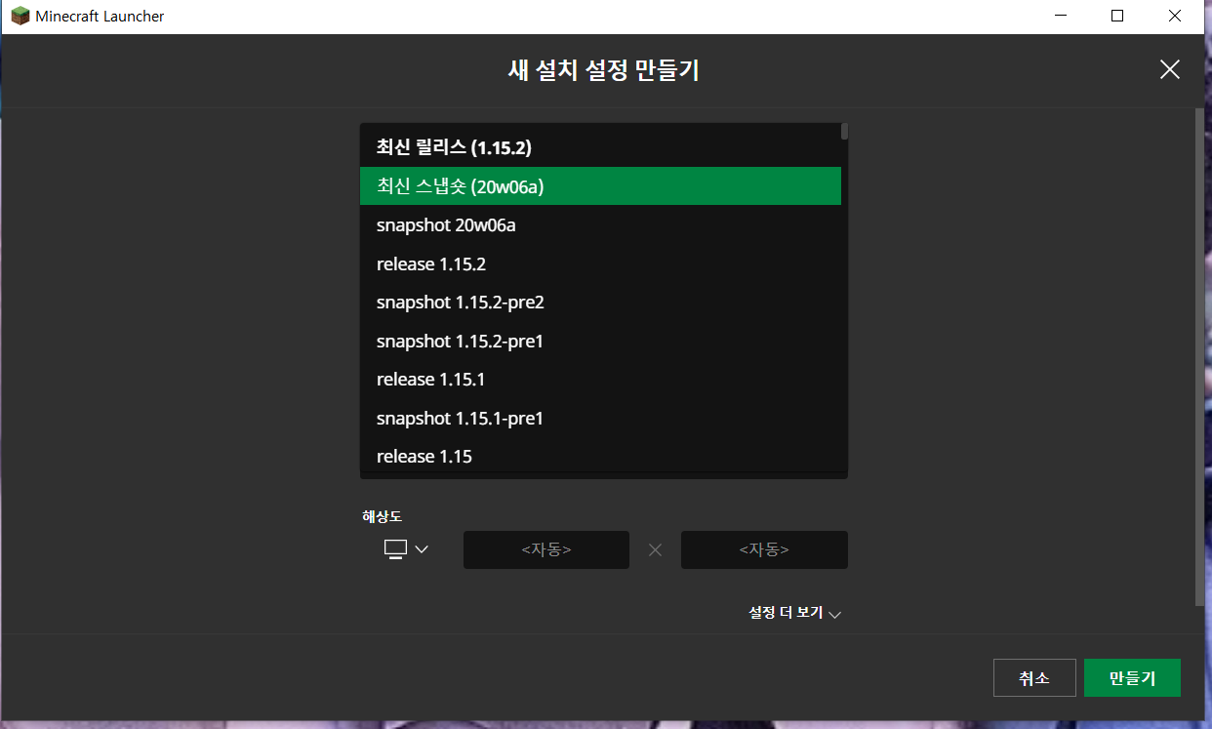Choose release 1.15.2 from list

(600, 263)
